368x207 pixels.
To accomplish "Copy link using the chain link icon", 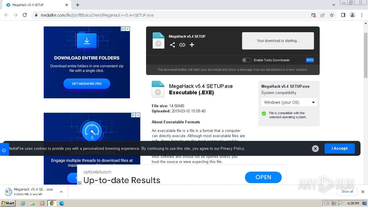I will click(182, 45).
